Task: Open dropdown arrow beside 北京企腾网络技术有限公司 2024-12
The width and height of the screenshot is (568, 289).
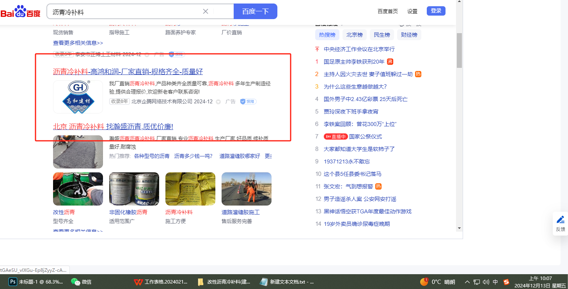Action: point(218,102)
